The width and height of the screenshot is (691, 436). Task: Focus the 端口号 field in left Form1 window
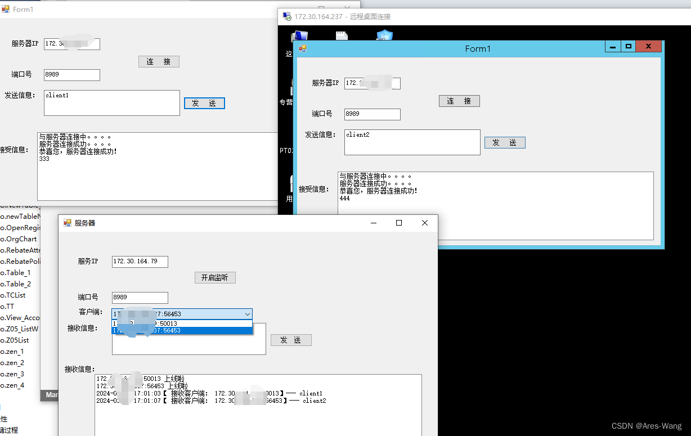pos(72,75)
